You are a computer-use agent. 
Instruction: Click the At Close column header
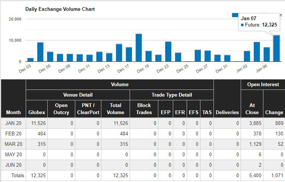tap(252, 109)
